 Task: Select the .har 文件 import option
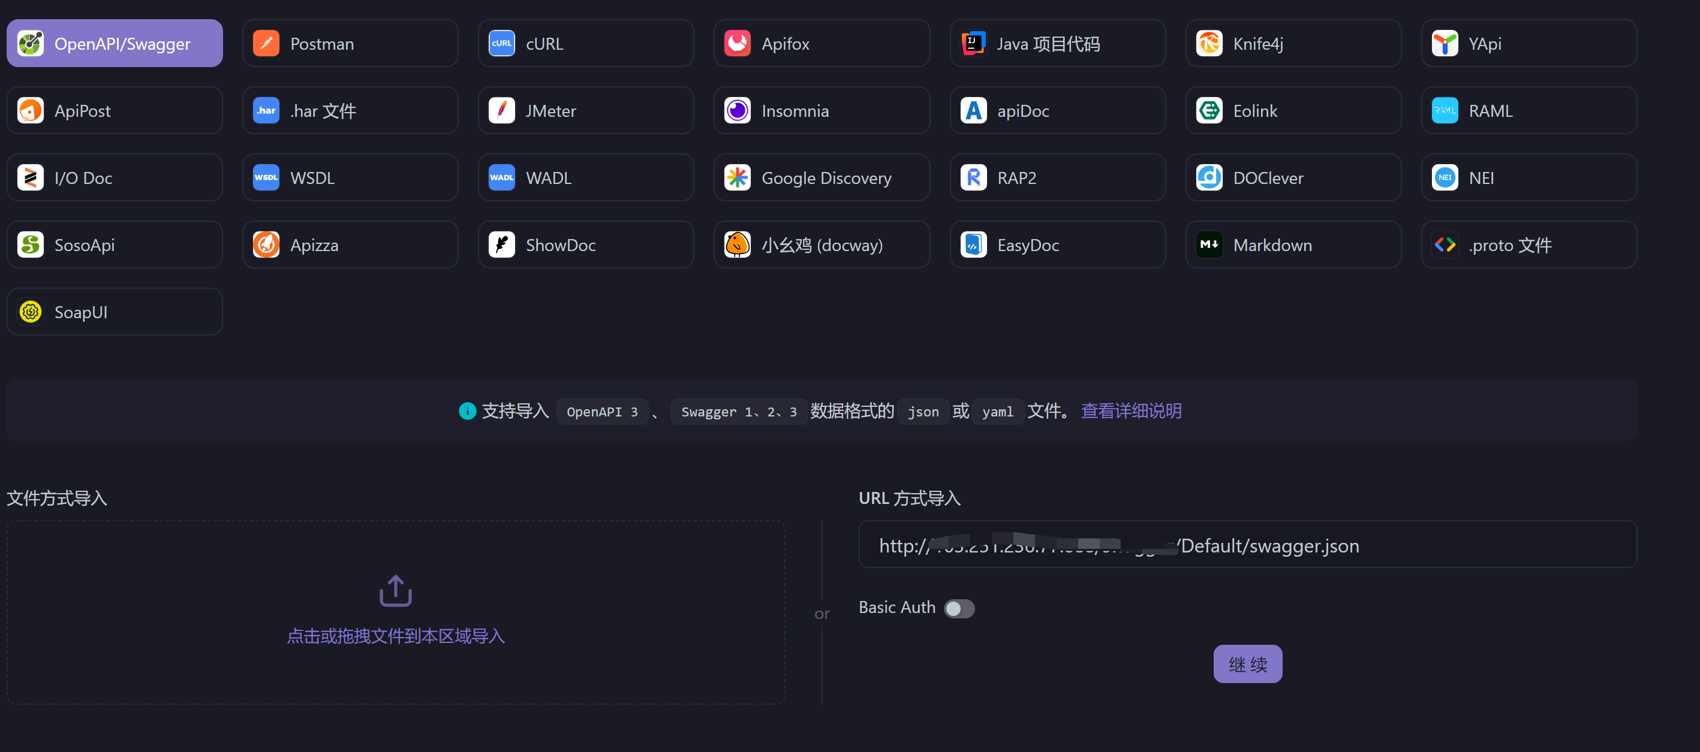point(350,111)
